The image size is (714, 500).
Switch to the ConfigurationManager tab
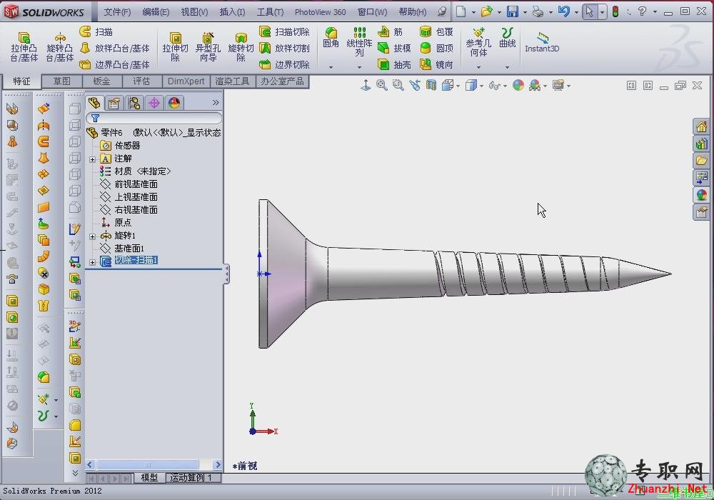[x=134, y=103]
